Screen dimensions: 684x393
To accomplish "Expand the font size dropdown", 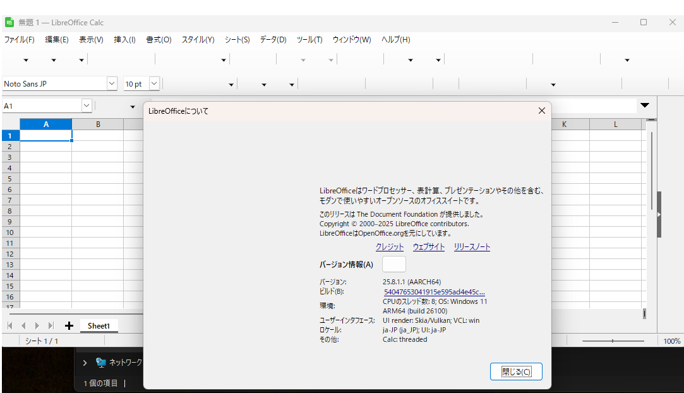I will click(154, 84).
